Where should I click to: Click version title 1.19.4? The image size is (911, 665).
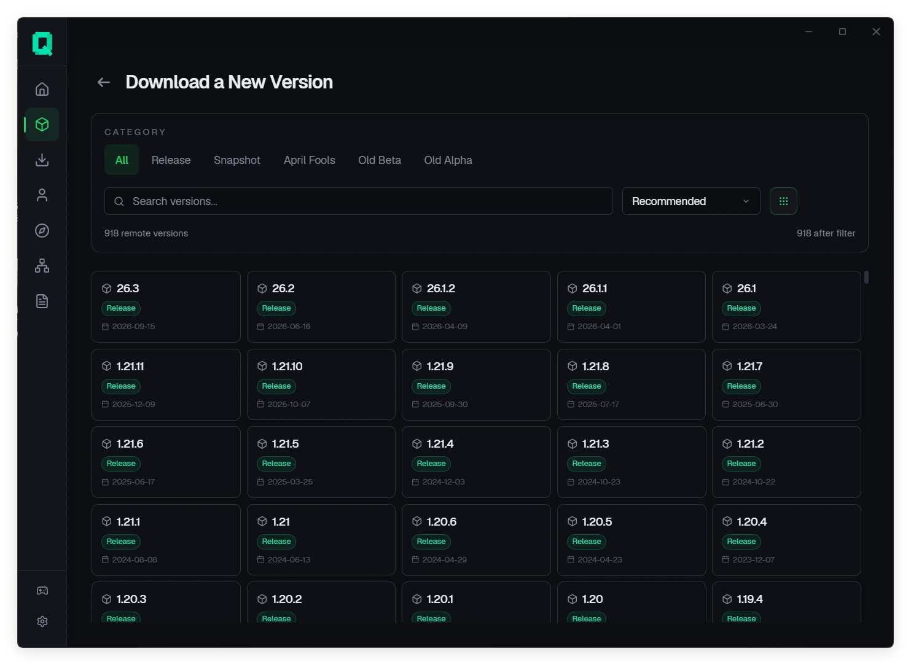click(750, 599)
